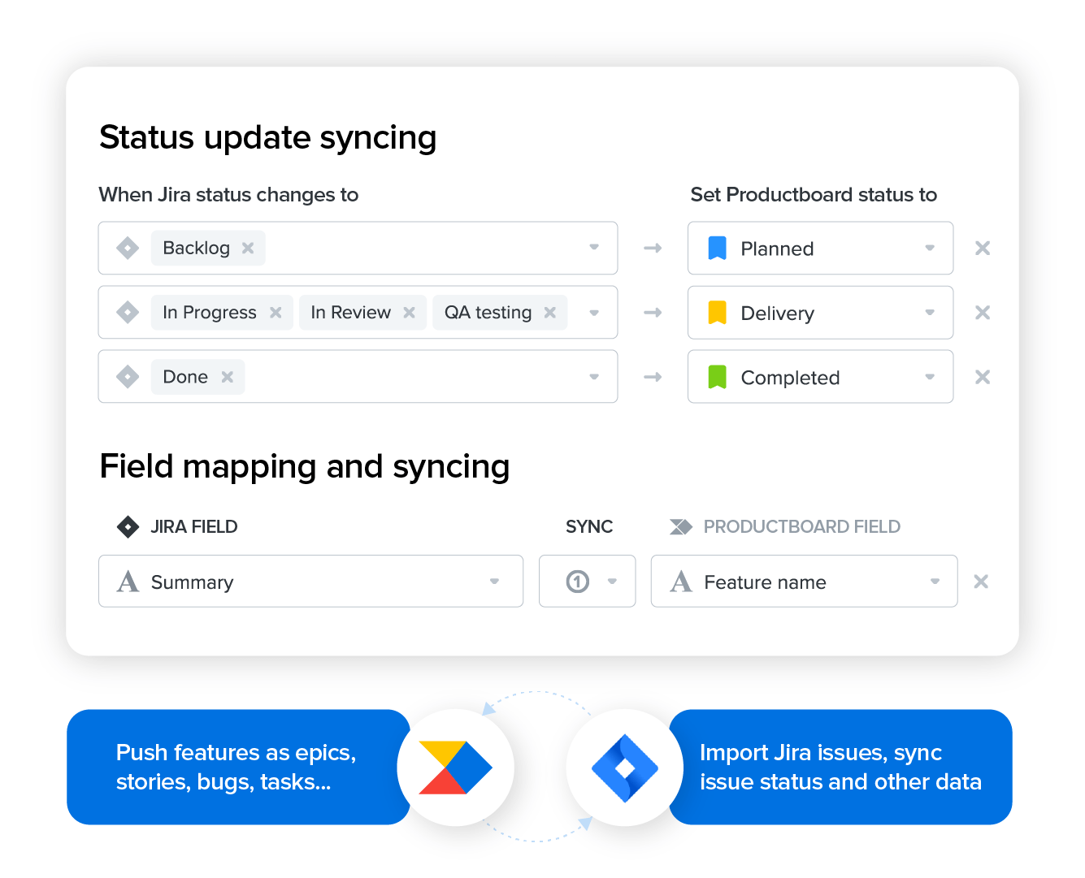
Task: Remove the Backlog status tag
Action: (x=248, y=249)
